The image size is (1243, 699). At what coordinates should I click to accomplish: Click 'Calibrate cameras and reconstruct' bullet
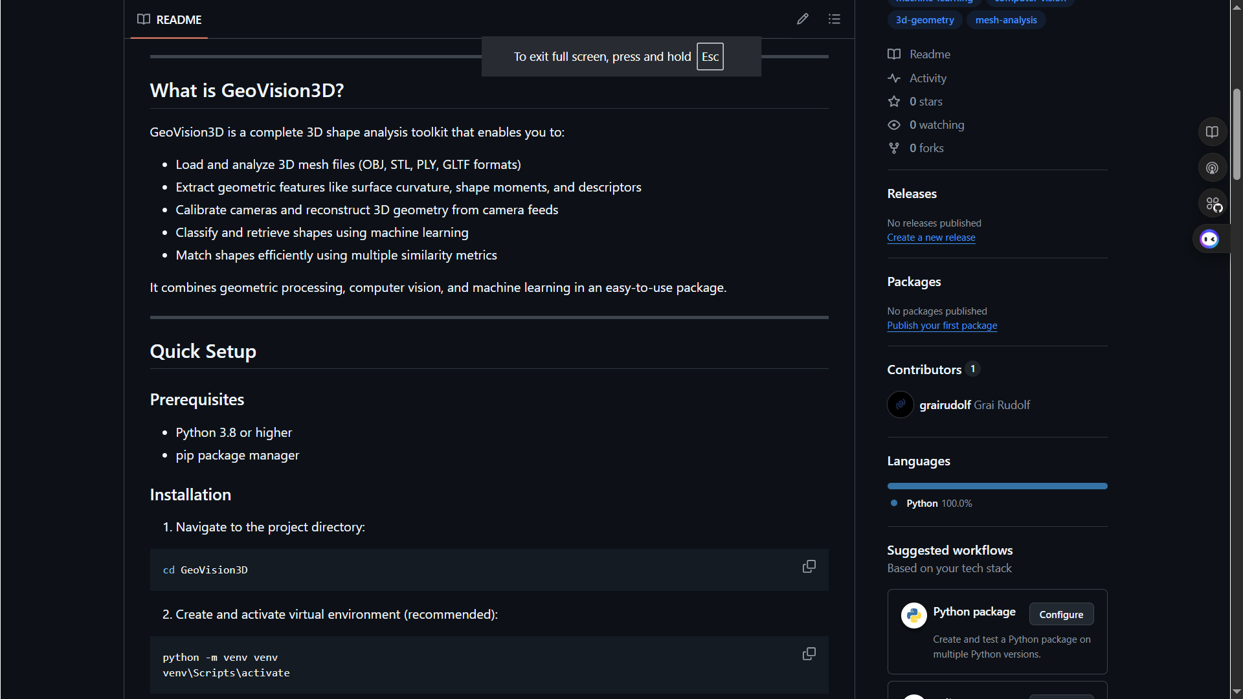366,210
